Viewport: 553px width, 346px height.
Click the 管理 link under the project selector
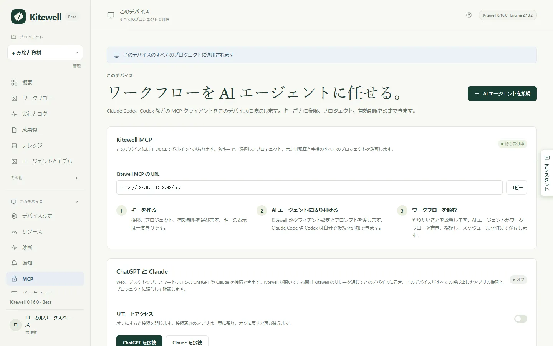click(77, 66)
